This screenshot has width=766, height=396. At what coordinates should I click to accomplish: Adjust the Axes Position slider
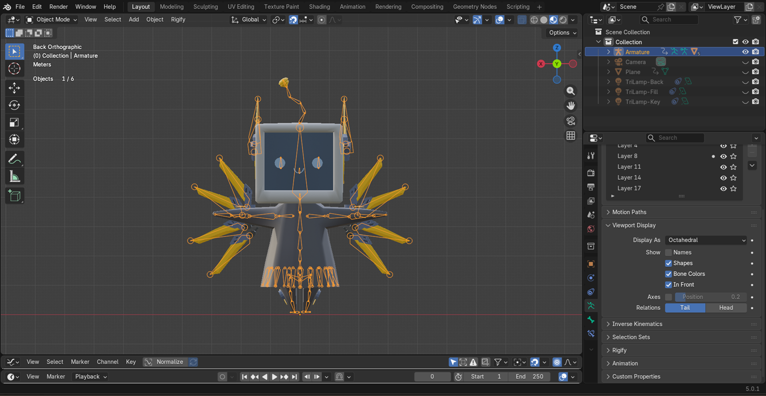tap(710, 297)
